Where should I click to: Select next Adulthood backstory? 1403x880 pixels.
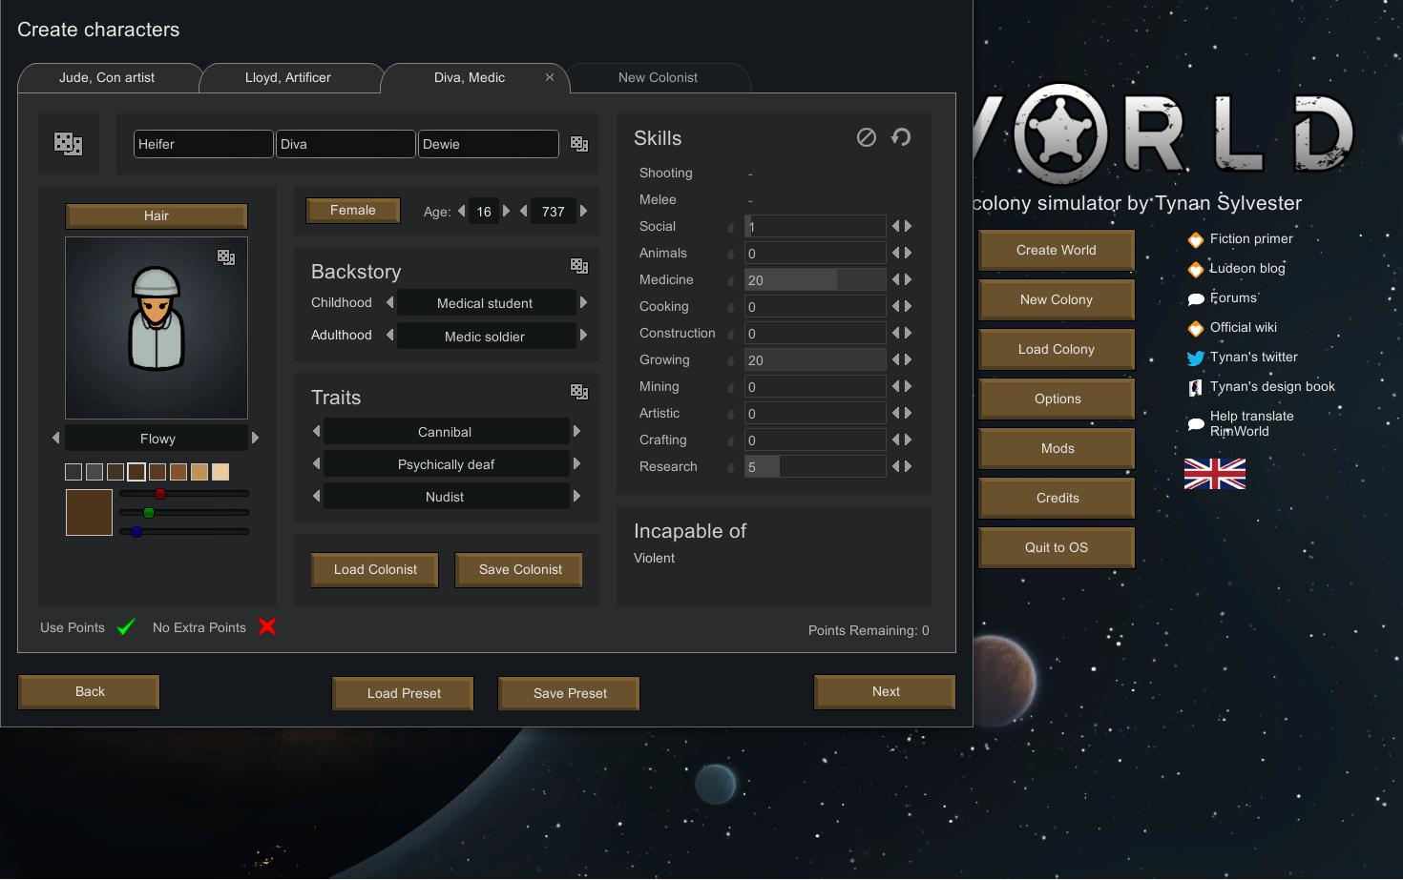(583, 335)
